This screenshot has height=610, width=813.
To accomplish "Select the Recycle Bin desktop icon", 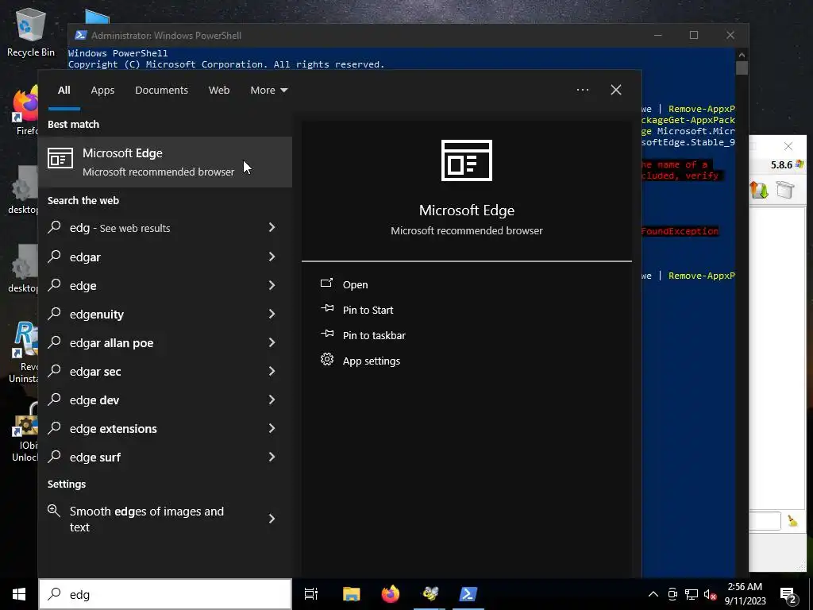I will pos(31,31).
